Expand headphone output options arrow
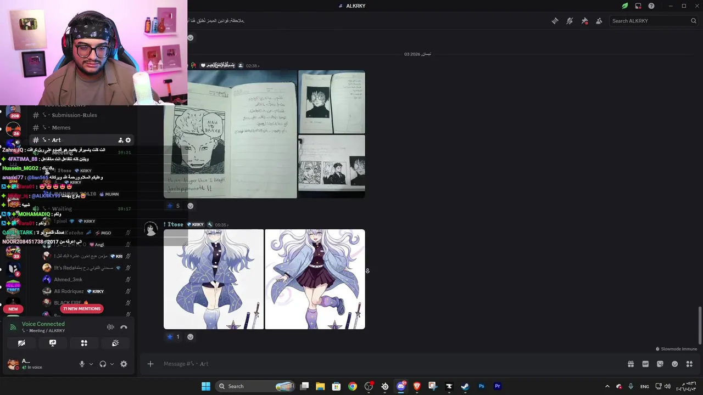The image size is (703, 395). pyautogui.click(x=112, y=364)
